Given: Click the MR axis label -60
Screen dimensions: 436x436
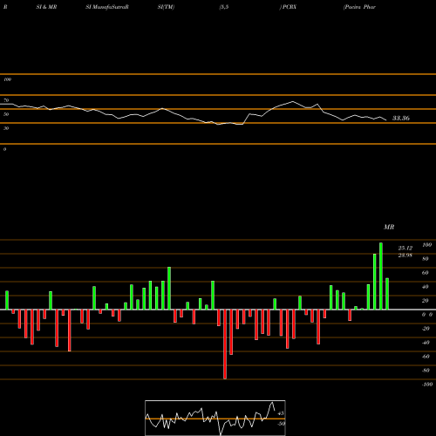Looking at the screenshot, I should tap(426, 357).
